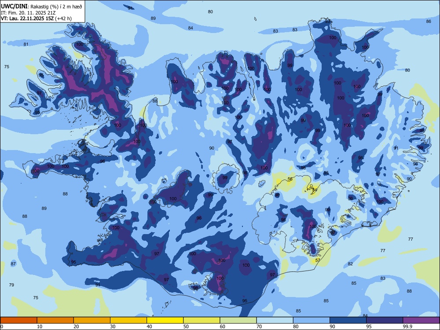Click the map value '57' near the south coast
This screenshot has width=440, height=330.
tap(317, 260)
